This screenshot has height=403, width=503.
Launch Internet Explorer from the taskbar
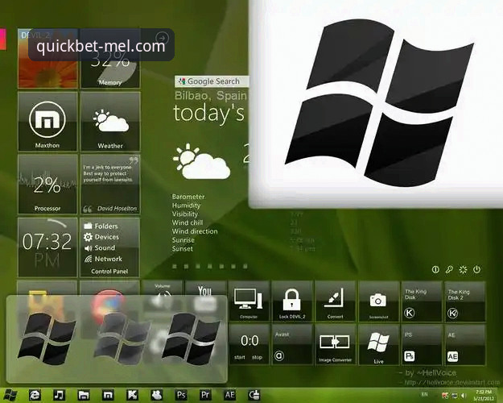(x=35, y=395)
